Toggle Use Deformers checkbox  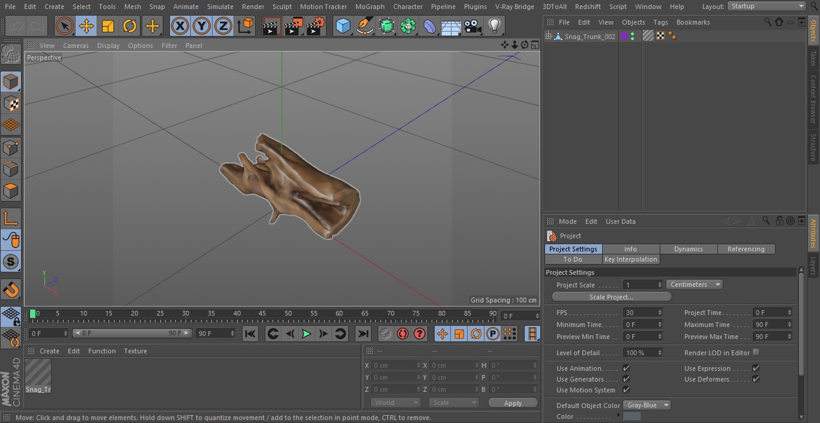pyautogui.click(x=756, y=379)
